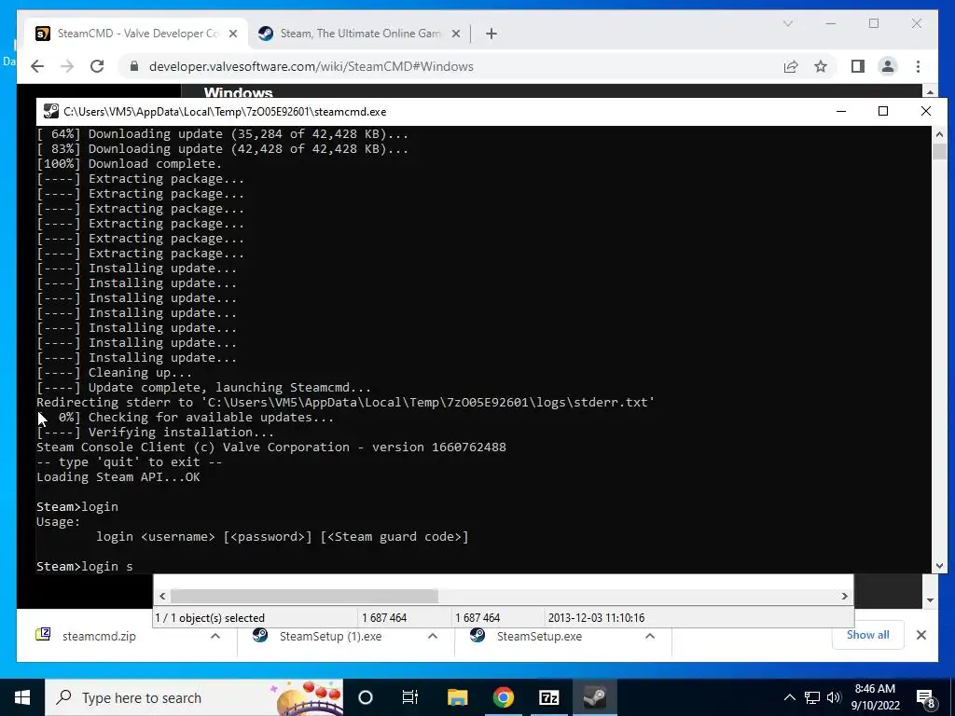Screen dimensions: 955x716
Task: Click taskbar search box
Action: pos(194,697)
